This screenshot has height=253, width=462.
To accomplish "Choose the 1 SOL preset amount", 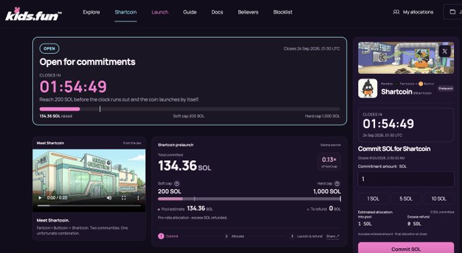I will tap(373, 199).
